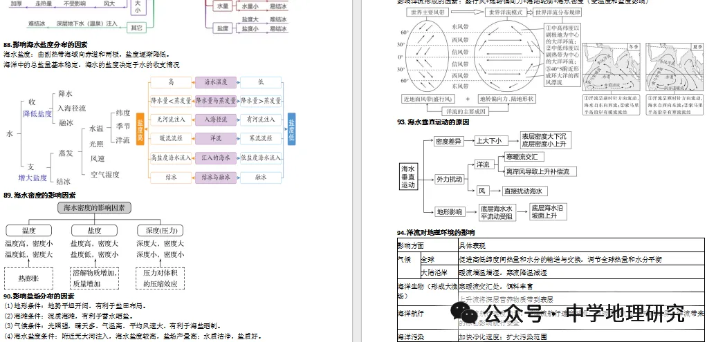
Task: Select the '世界主要风带' box
Action: pyautogui.click(x=428, y=12)
